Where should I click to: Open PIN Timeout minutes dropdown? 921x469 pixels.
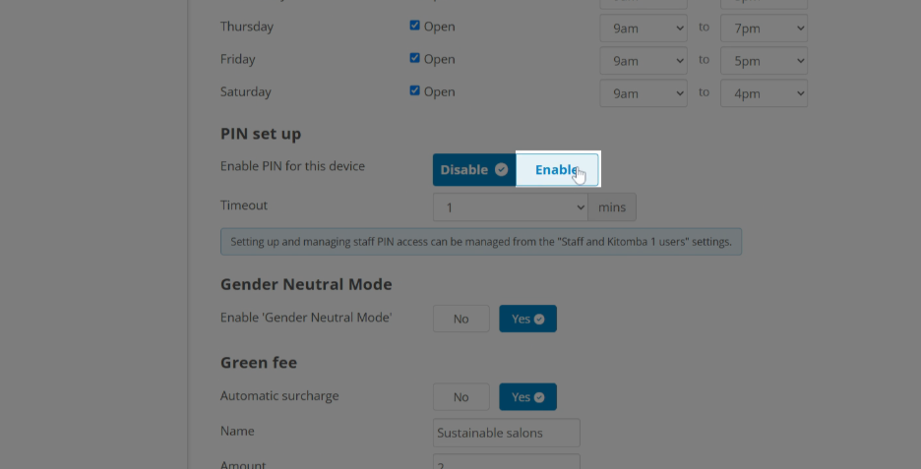511,207
